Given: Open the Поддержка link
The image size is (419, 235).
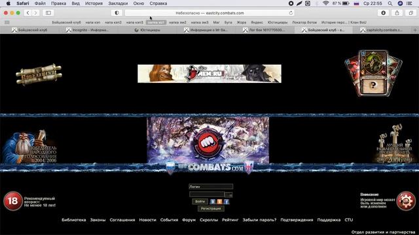Looking at the screenshot, I should point(329,220).
